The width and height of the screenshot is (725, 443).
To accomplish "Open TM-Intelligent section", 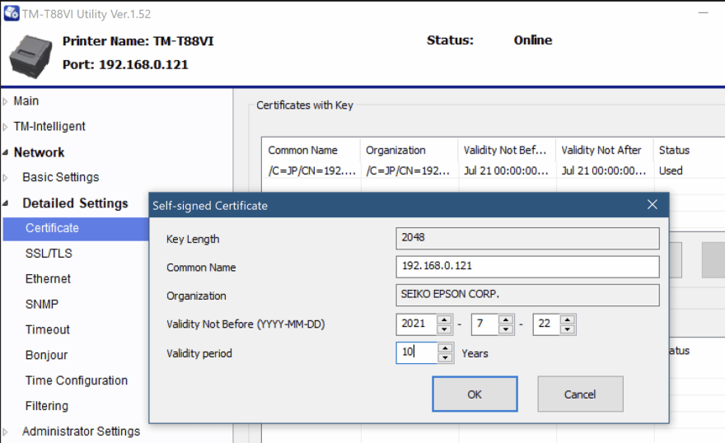I will point(49,126).
